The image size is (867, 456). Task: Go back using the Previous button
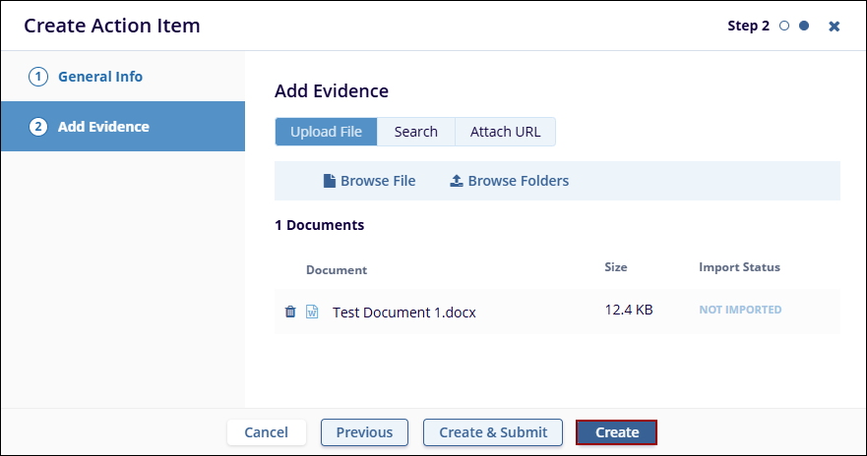coord(364,432)
